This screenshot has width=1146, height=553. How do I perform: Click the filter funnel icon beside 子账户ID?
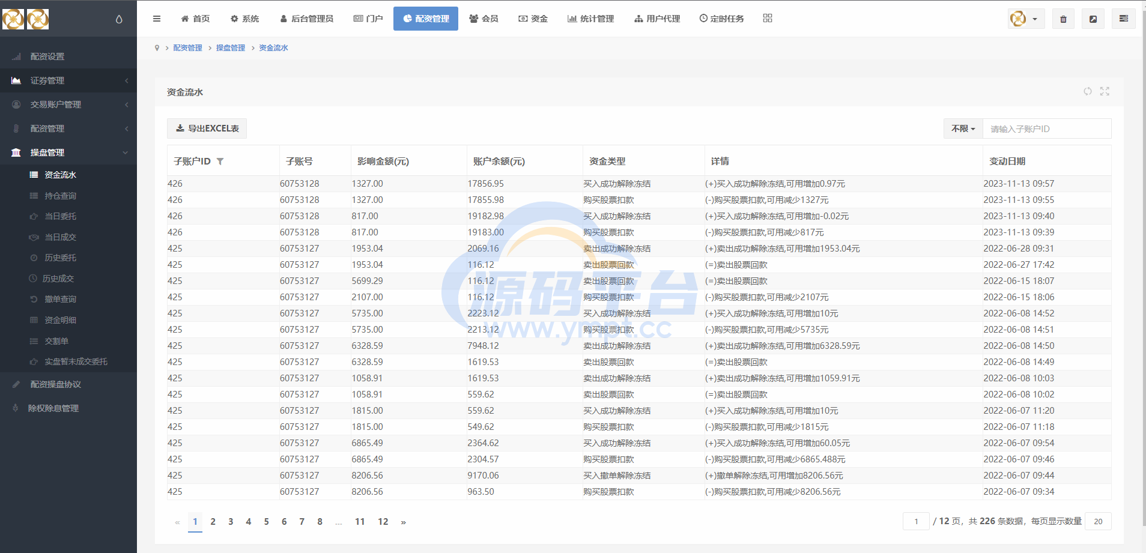click(220, 162)
